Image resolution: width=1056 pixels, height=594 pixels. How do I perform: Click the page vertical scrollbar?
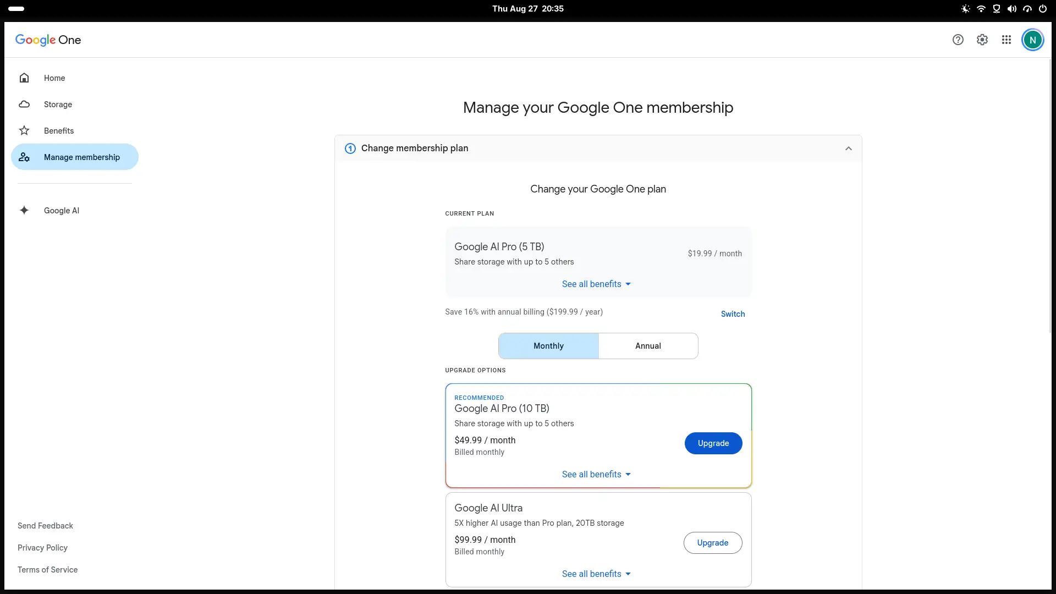1050,195
